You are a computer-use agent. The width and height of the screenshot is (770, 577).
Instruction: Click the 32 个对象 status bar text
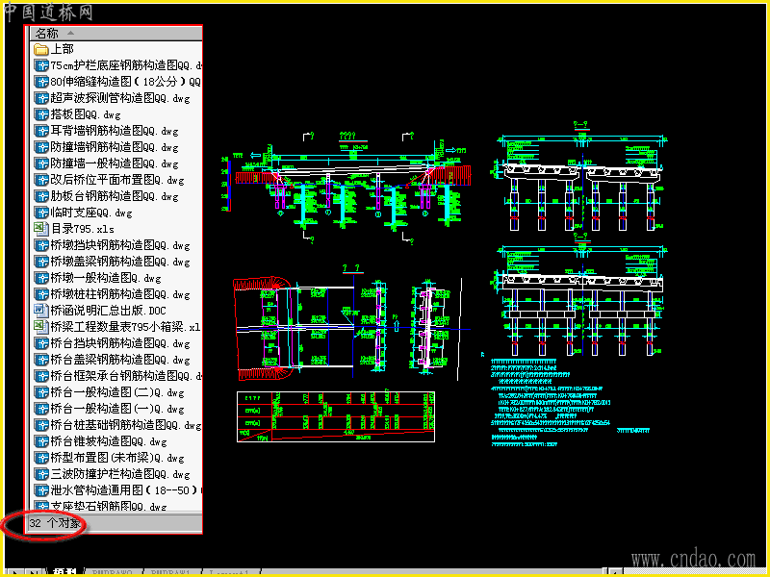pyautogui.click(x=55, y=523)
